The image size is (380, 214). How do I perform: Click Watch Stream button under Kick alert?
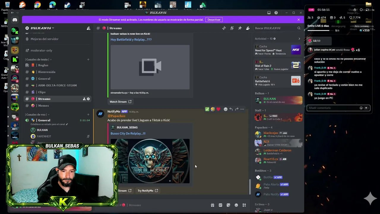click(x=120, y=102)
